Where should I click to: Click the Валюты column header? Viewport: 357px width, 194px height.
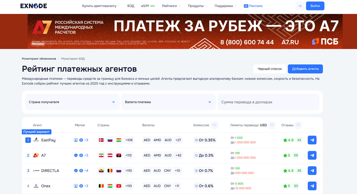(148, 125)
